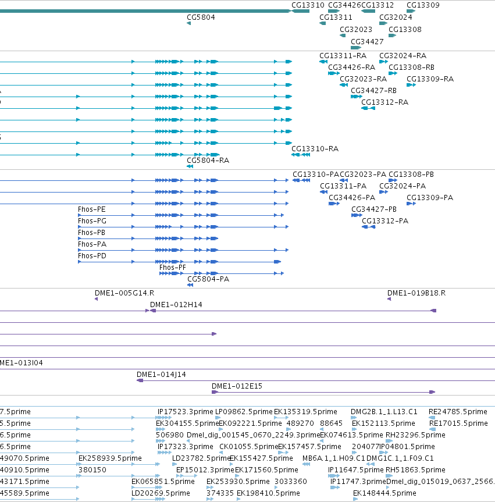Click the Fhos-PB isoform label

tap(91, 233)
